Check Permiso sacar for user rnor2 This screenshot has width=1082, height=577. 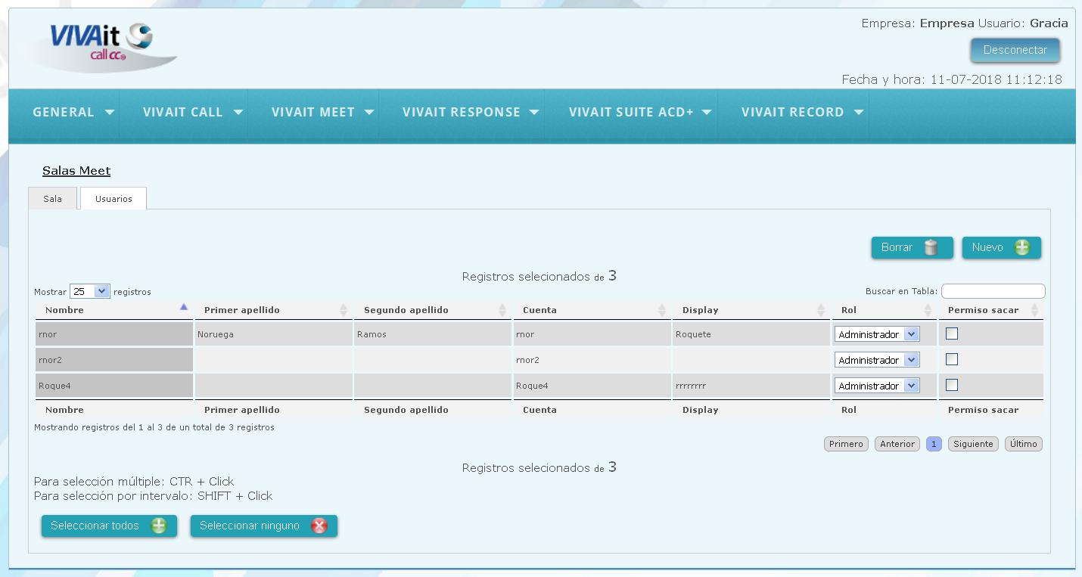[952, 359]
